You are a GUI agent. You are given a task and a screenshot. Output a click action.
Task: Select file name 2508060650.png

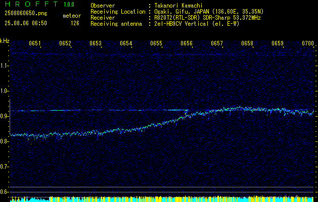click(x=26, y=14)
